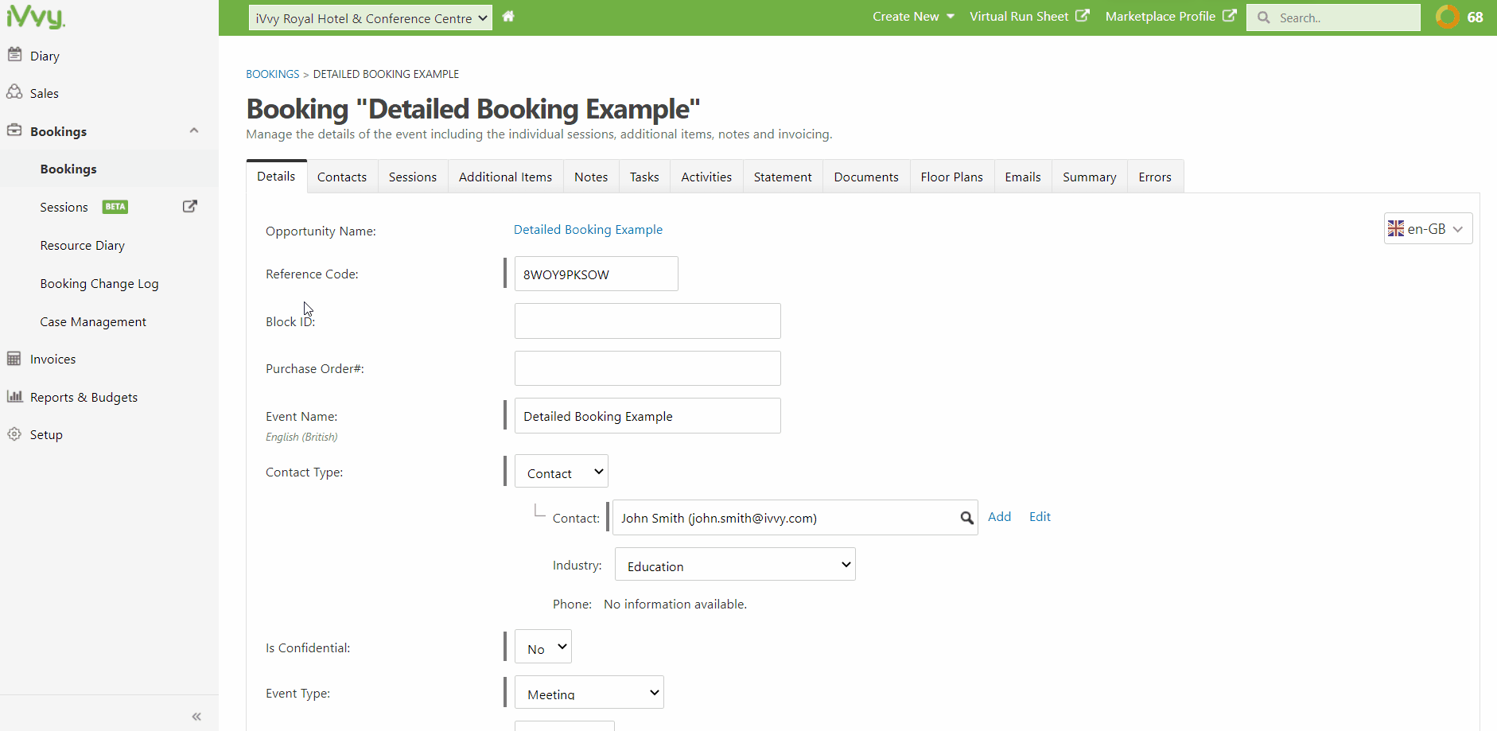Click the iVvy logo
This screenshot has width=1497, height=731.
click(x=36, y=17)
